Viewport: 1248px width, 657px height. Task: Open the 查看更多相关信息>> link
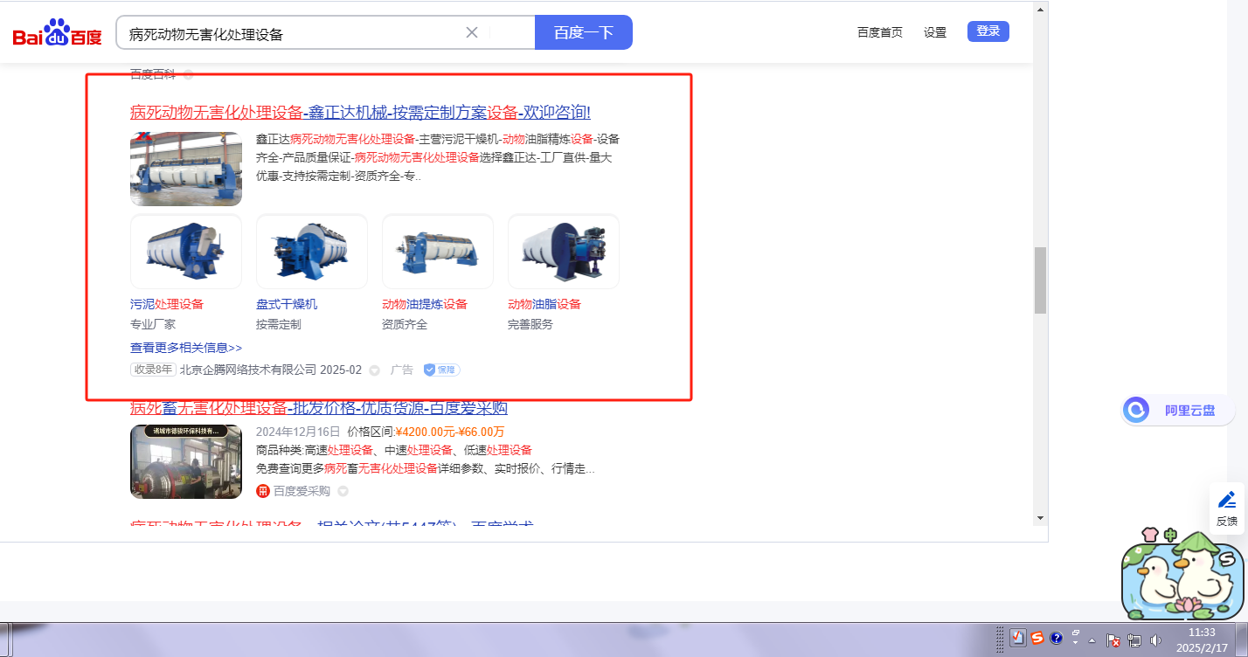tap(186, 348)
